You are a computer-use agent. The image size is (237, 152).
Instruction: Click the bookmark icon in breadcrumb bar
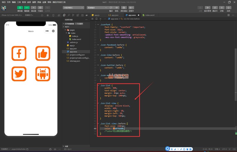click(x=97, y=19)
